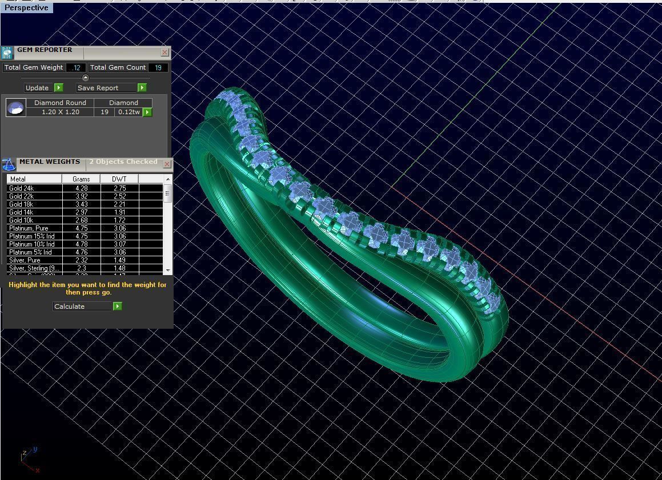662x480 pixels.
Task: Click the Update button
Action: (39, 88)
